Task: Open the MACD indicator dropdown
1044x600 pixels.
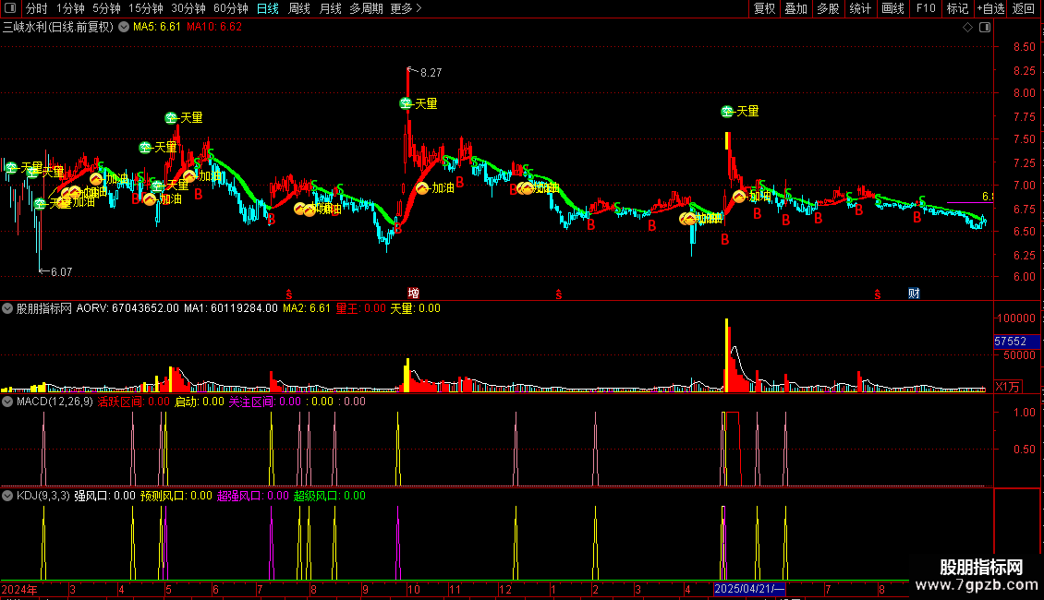Action: [x=7, y=402]
